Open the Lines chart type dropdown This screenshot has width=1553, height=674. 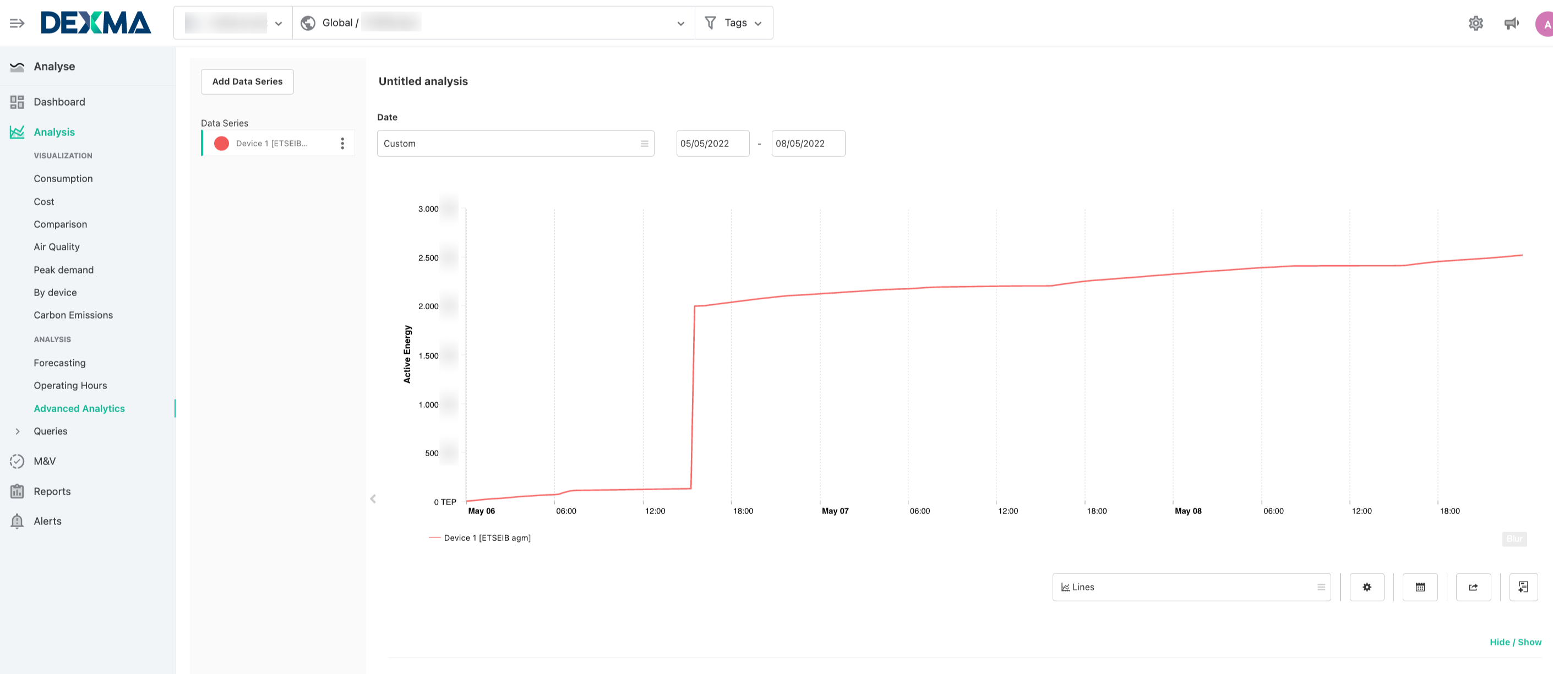(x=1191, y=587)
